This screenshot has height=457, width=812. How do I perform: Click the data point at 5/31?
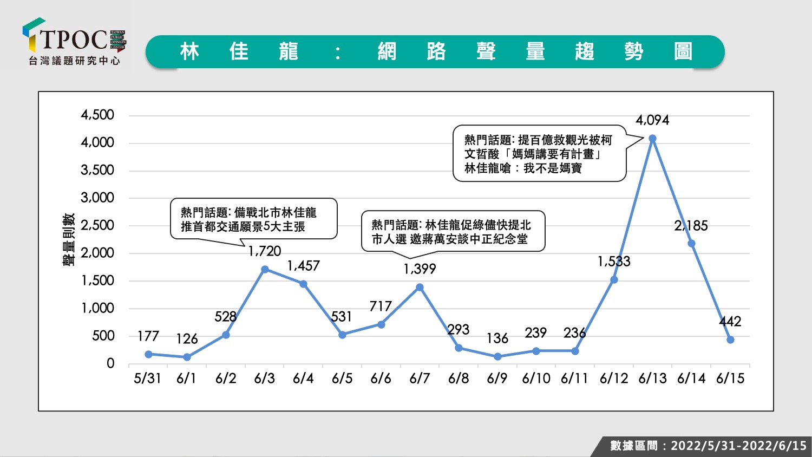click(x=148, y=354)
